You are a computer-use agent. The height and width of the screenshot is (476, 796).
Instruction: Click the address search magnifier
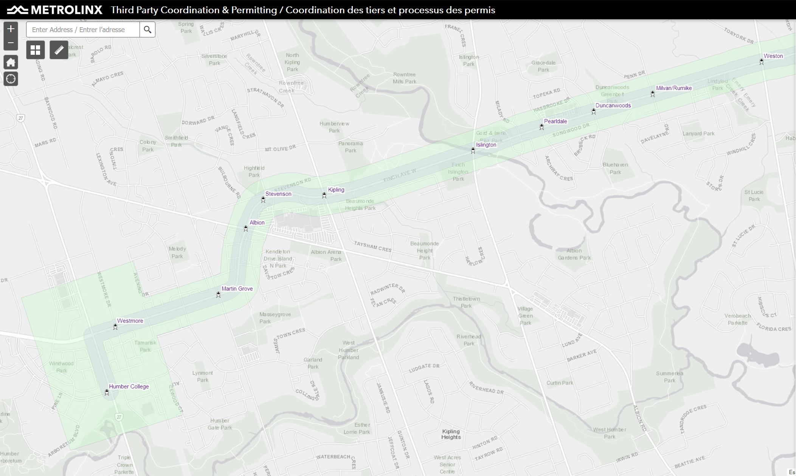coord(147,29)
